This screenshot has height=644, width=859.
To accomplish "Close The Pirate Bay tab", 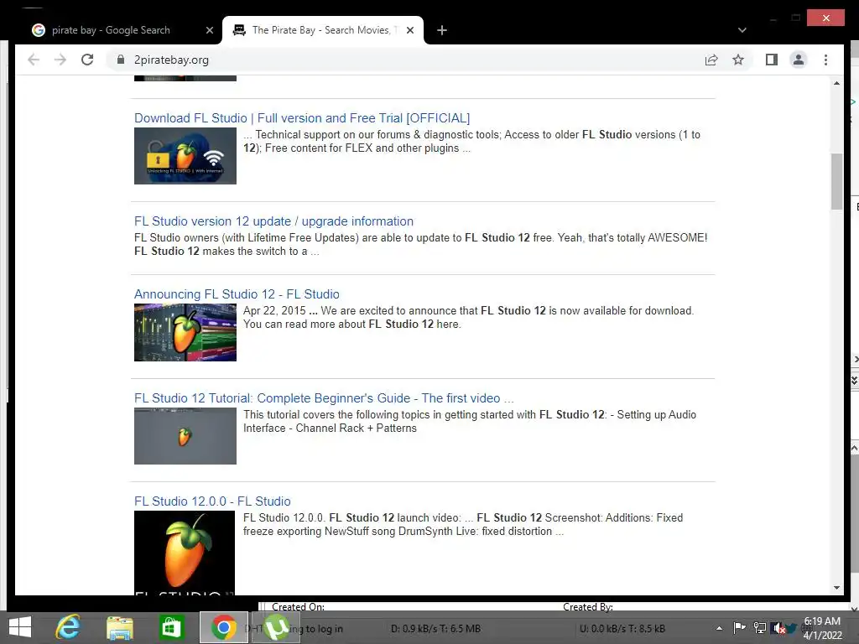I will coord(409,30).
